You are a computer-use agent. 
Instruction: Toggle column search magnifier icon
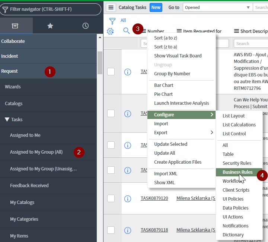126,31
